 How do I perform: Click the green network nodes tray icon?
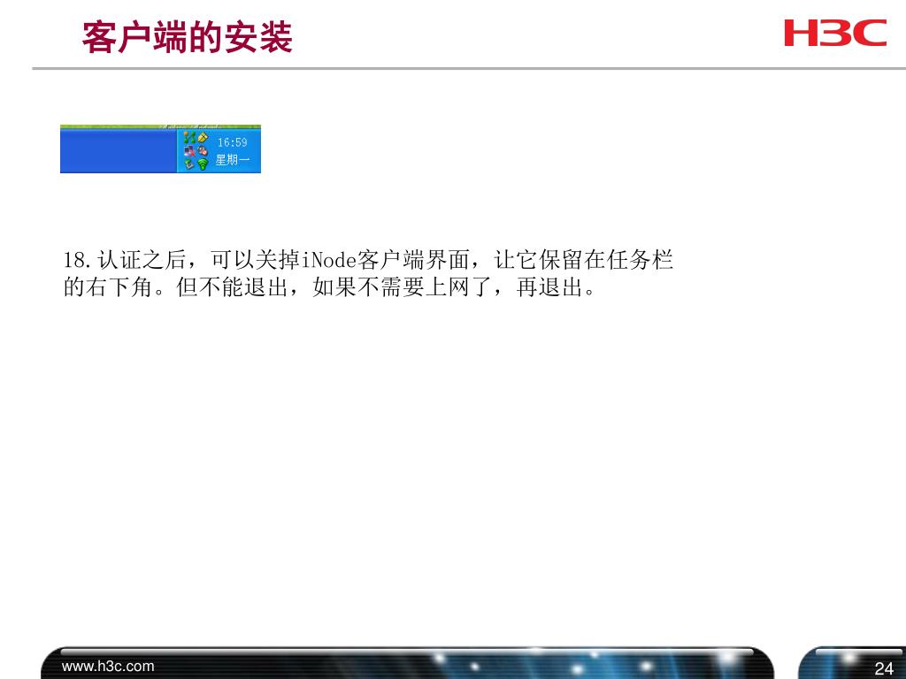[189, 137]
